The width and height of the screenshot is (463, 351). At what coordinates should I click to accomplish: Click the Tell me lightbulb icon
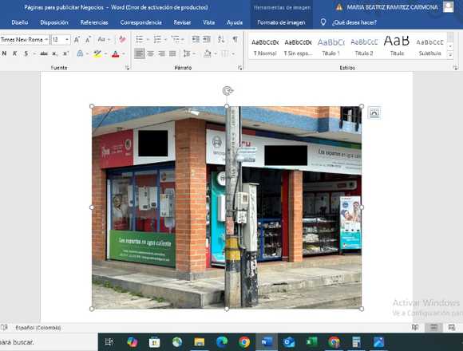tap(323, 22)
